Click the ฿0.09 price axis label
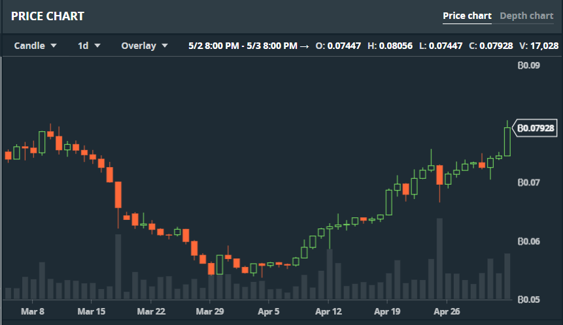 (528, 65)
